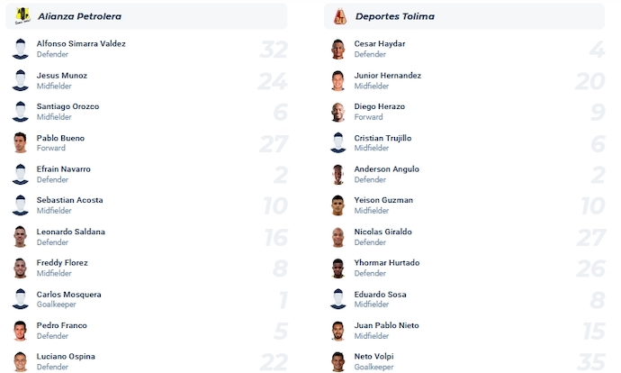Click jersey number 32 for Simarra Valdez
Viewport: 621px width, 373px height.
coord(273,50)
